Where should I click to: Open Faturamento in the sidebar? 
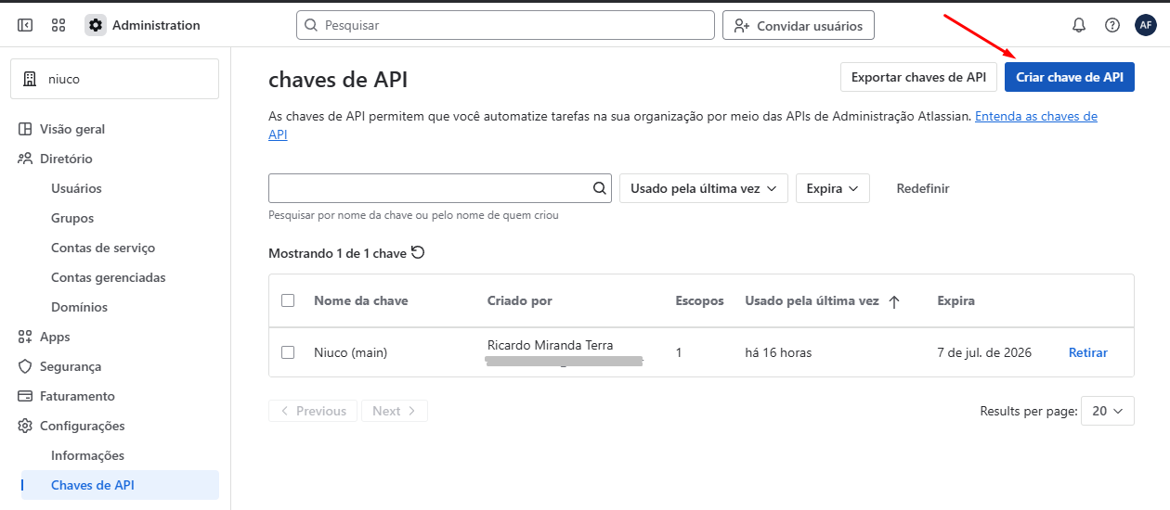[x=77, y=396]
